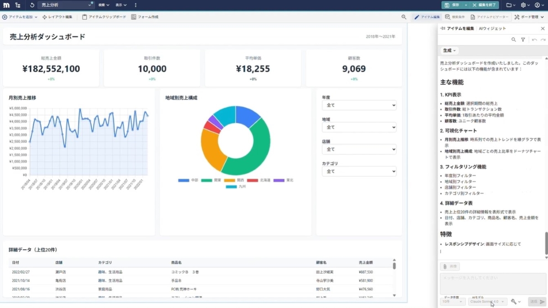Click the redo arrow in panel
548x308 pixels.
[543, 40]
